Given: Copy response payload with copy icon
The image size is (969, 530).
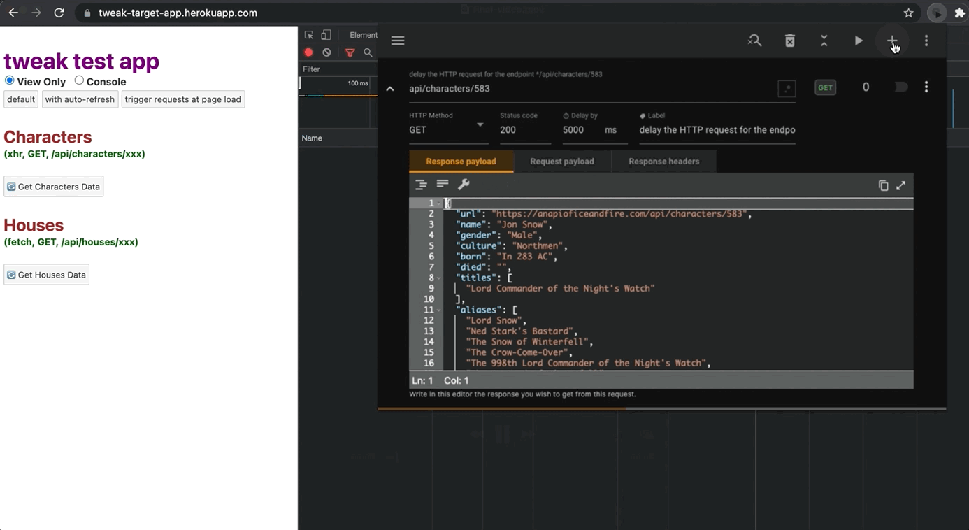Looking at the screenshot, I should click(883, 185).
